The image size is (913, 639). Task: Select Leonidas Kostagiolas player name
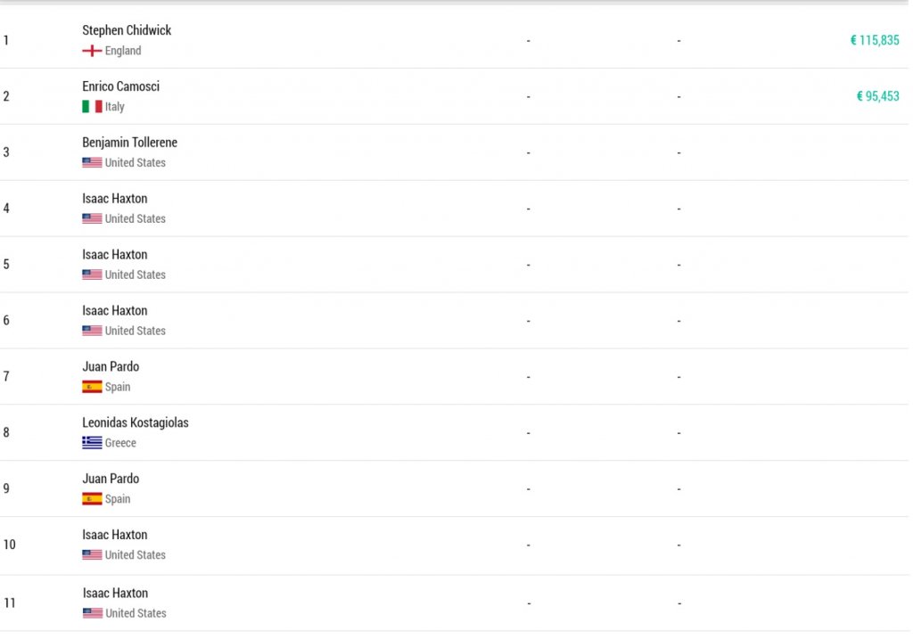(136, 422)
